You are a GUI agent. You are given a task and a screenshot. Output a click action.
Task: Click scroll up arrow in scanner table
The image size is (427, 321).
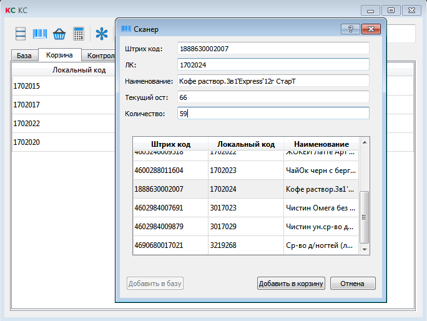tap(365, 142)
